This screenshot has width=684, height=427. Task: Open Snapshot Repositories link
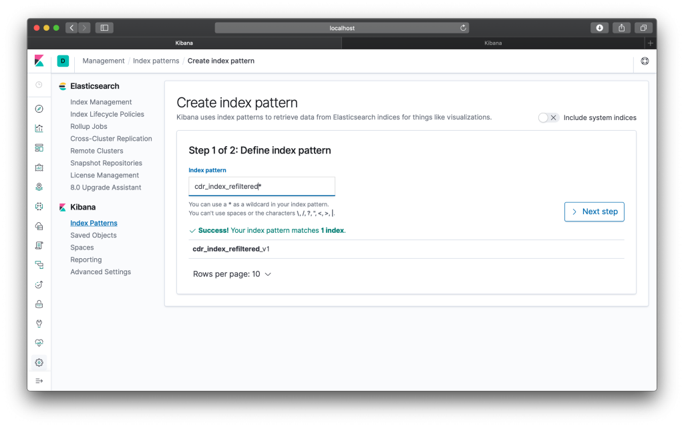(x=106, y=163)
